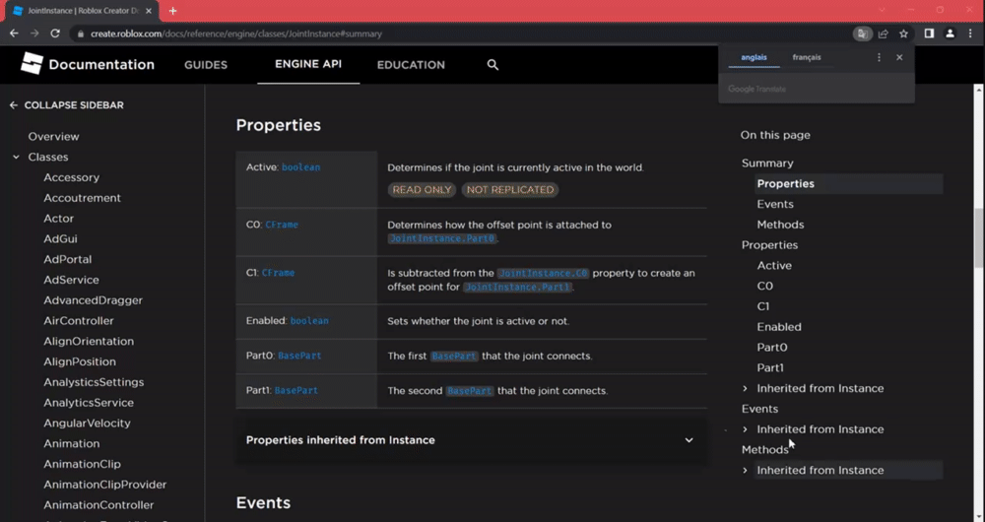Click the Google Translate icon in address bar
This screenshot has height=522, width=985.
863,33
